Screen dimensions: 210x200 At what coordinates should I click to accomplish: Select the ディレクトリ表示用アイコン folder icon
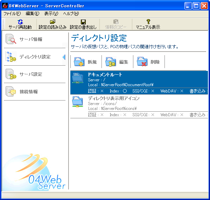click(78, 102)
